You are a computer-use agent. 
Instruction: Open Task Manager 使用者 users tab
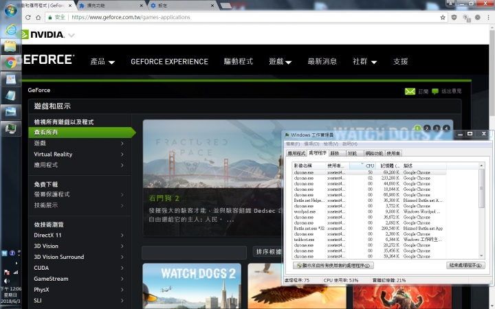pyautogui.click(x=393, y=153)
